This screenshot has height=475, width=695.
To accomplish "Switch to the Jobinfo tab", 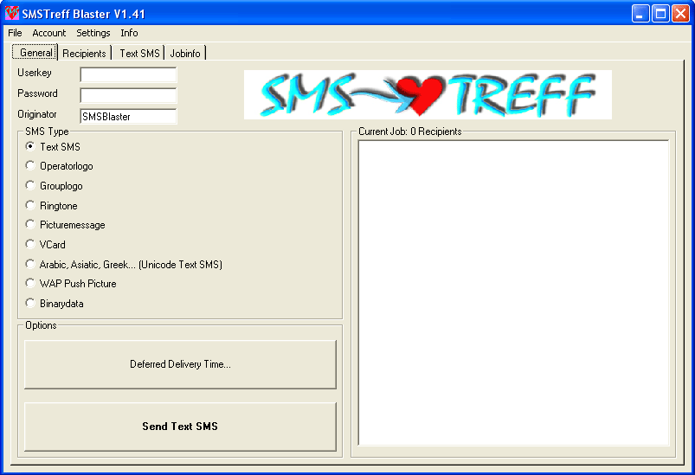I will pos(185,54).
